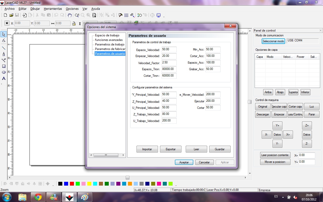Click the Espacio_Velocidad input field
This screenshot has height=202, width=323.
click(169, 49)
